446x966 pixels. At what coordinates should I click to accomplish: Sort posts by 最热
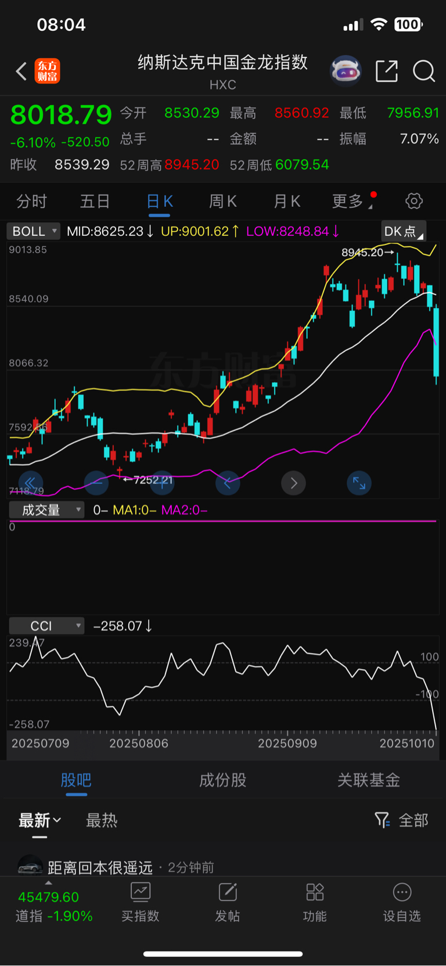[x=102, y=820]
